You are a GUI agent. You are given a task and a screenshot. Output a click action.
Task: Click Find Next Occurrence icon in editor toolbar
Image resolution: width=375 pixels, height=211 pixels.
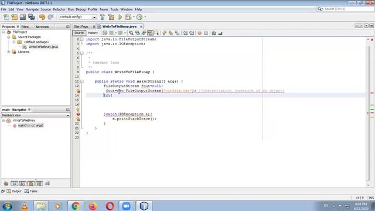(144, 33)
